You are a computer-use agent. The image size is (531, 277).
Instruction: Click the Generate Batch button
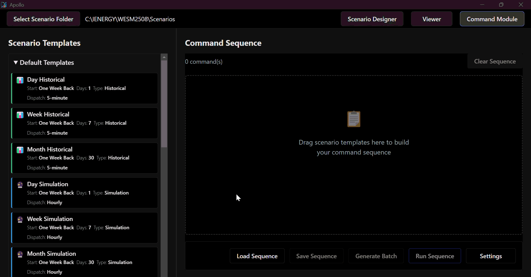point(376,256)
